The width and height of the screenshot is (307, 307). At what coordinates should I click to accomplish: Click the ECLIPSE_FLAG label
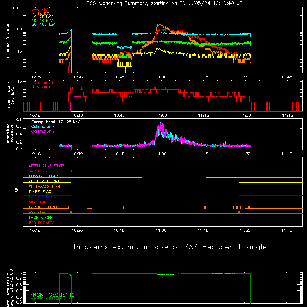(x=42, y=197)
